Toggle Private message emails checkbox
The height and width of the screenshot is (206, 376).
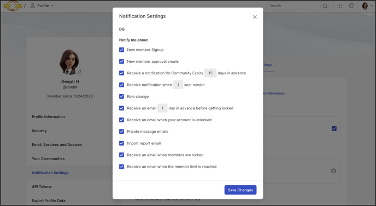click(x=121, y=132)
